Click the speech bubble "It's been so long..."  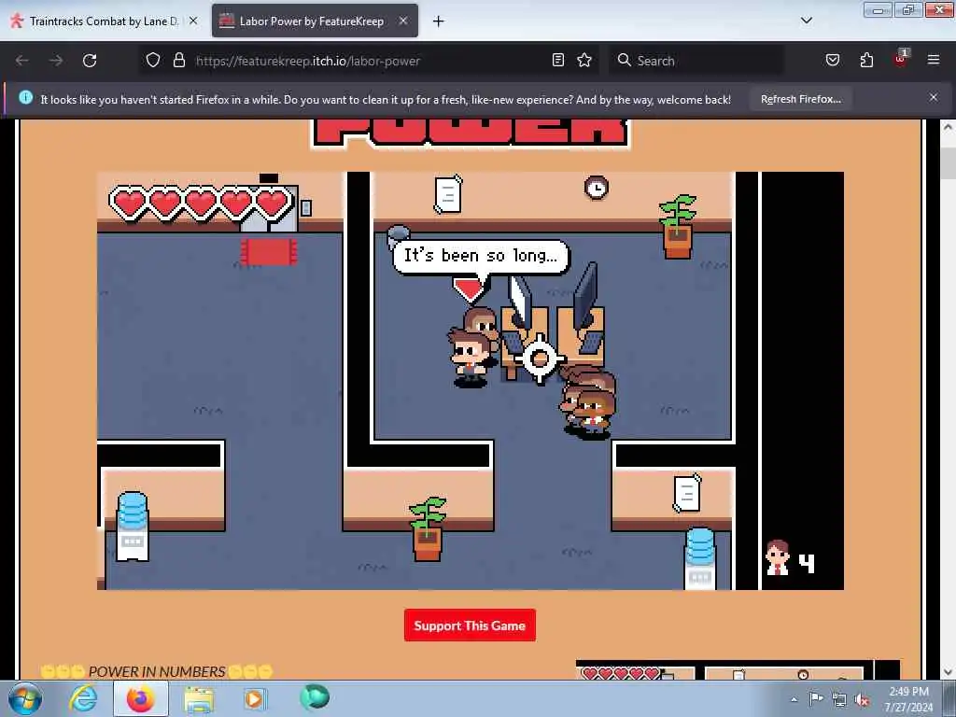(x=481, y=256)
